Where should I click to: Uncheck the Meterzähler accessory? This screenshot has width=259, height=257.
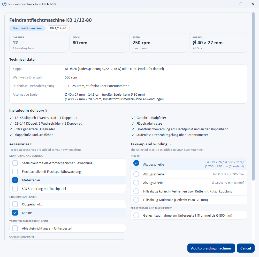coord(15,180)
